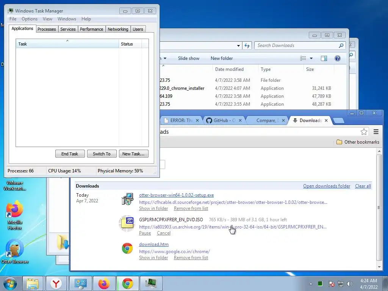Click the Chrome downloads page scroll down arrow
388x291 pixels.
pos(379,267)
